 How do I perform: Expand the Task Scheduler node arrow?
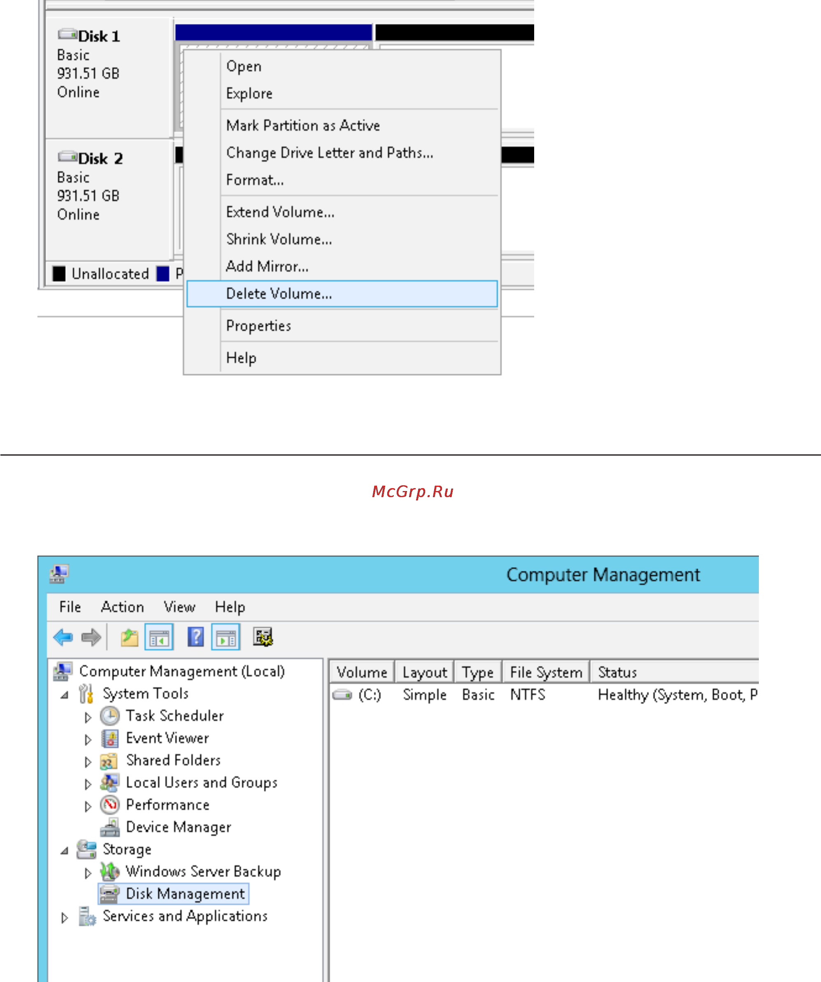(88, 717)
